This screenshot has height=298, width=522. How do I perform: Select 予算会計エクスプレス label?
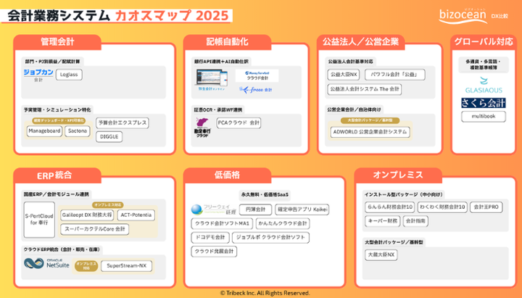pos(123,123)
